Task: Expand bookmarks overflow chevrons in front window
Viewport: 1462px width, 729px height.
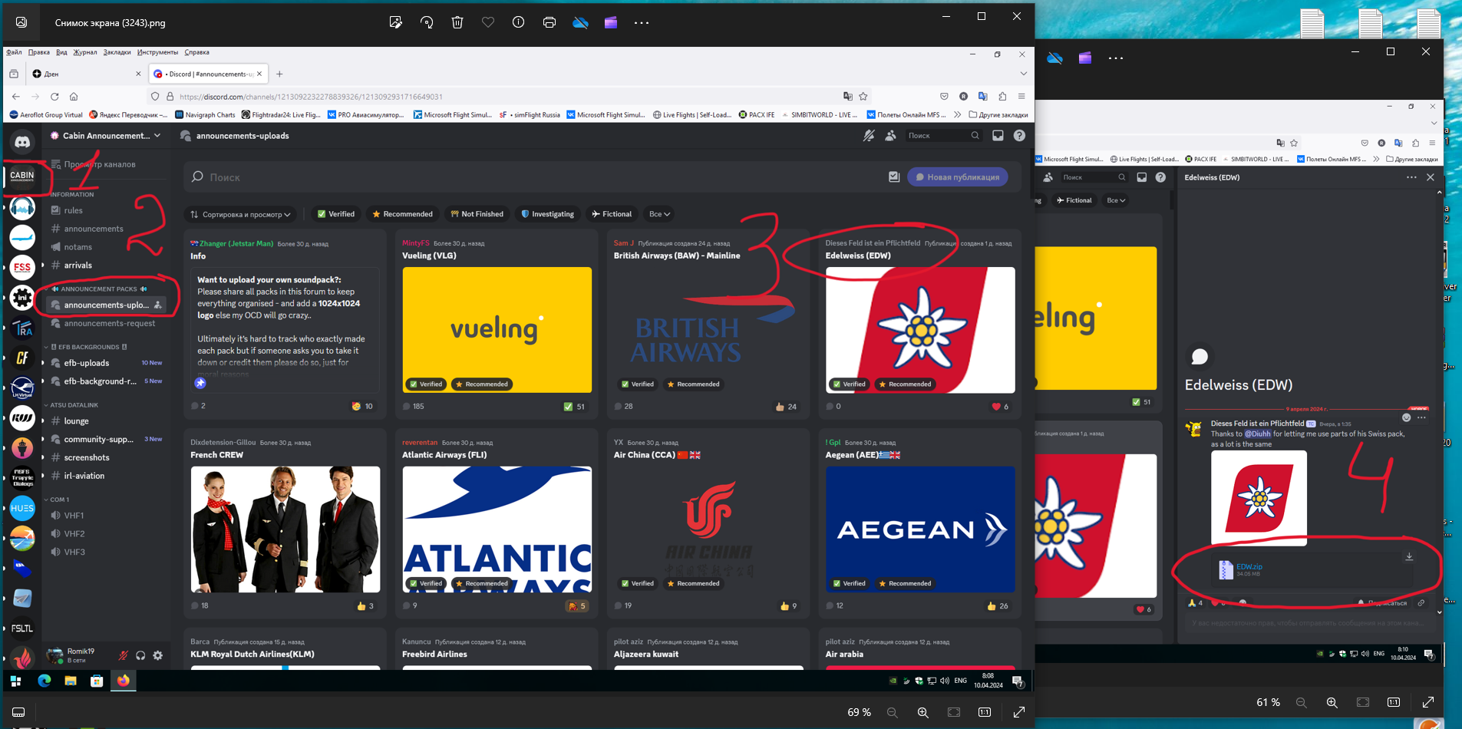Action: pyautogui.click(x=957, y=115)
